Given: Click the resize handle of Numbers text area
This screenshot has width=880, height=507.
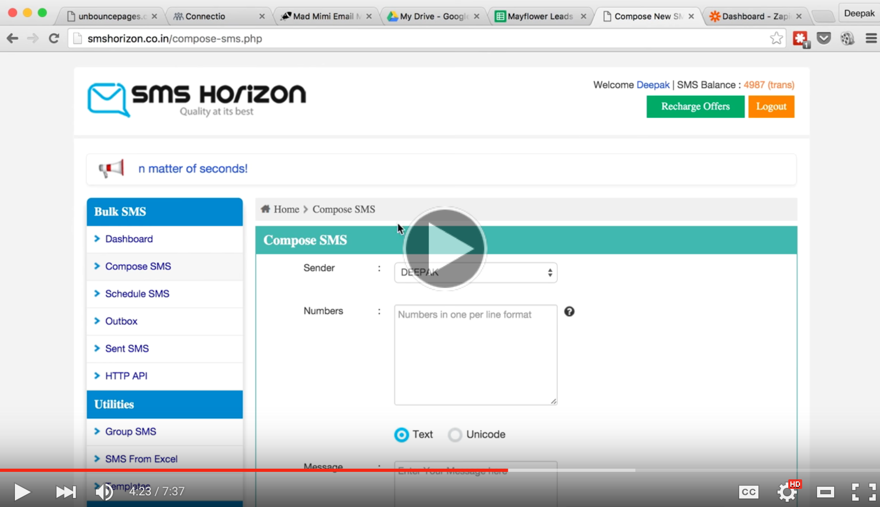Looking at the screenshot, I should [554, 402].
